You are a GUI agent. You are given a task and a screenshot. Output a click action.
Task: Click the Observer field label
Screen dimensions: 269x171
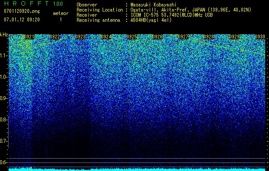[87, 5]
